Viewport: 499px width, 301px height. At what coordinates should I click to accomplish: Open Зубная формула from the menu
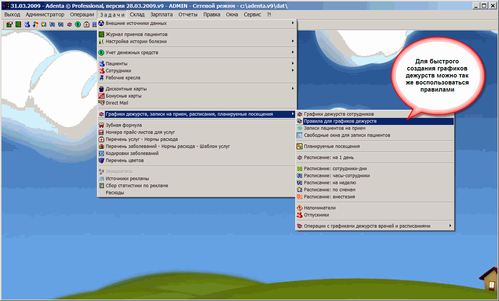(x=124, y=125)
